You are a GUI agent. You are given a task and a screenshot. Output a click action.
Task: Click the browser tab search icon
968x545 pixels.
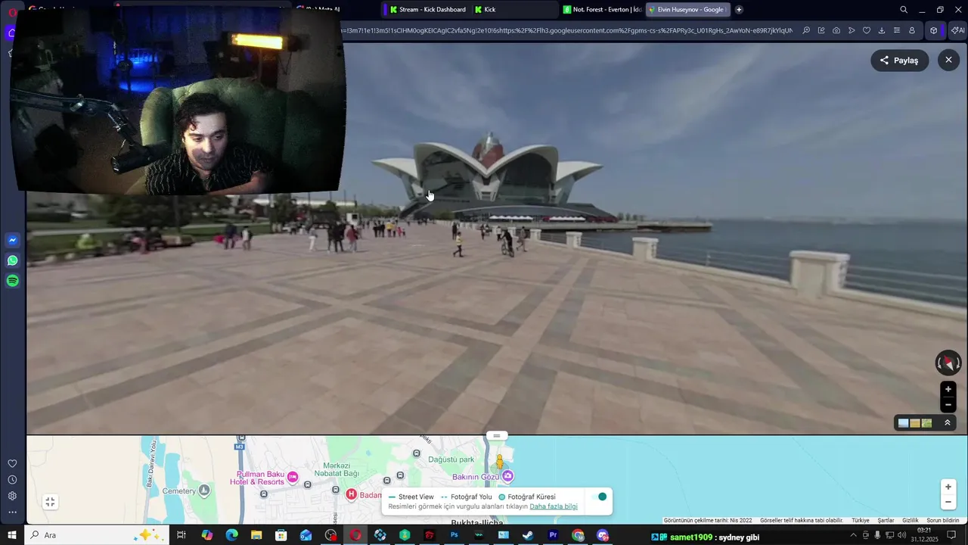(904, 10)
